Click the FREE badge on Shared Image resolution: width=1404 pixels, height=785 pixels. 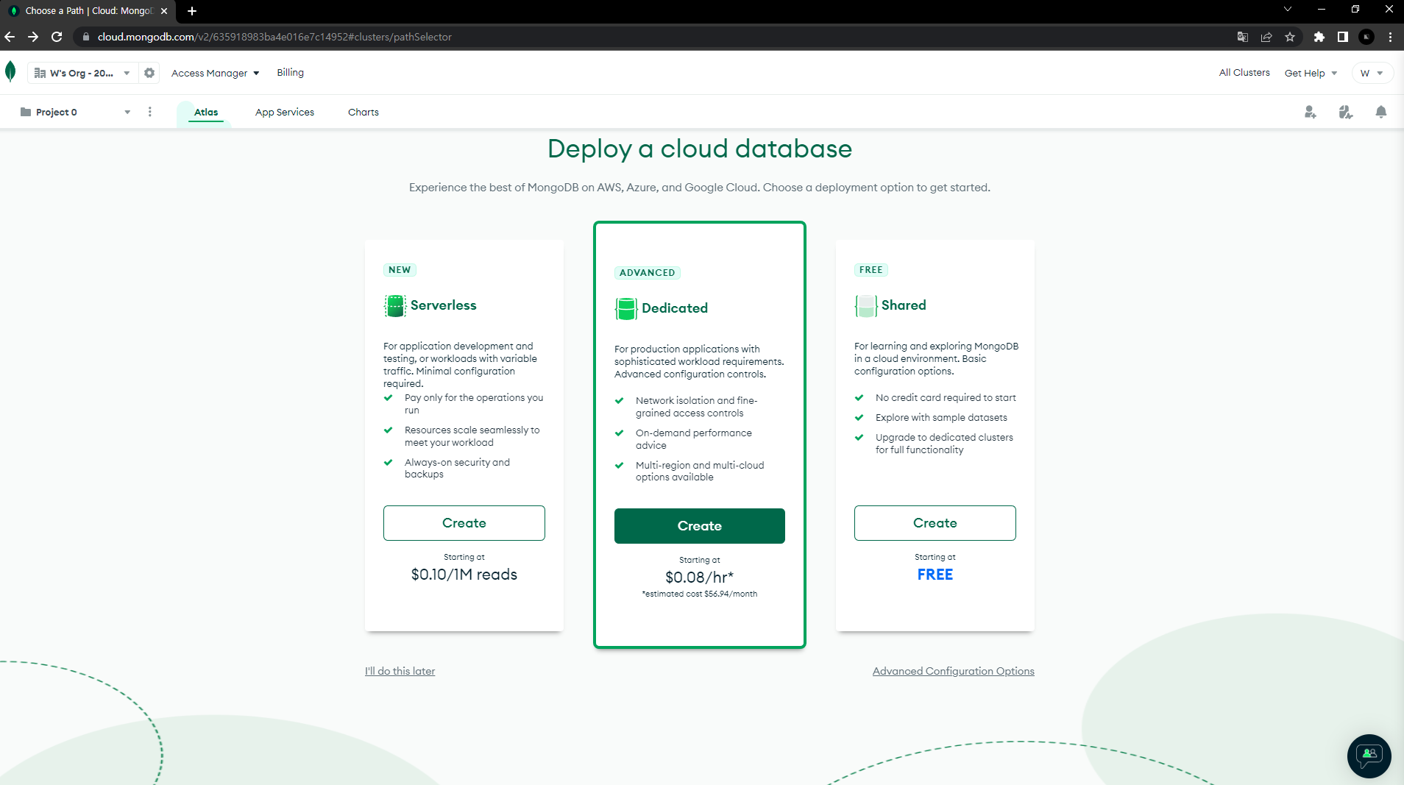click(x=871, y=270)
